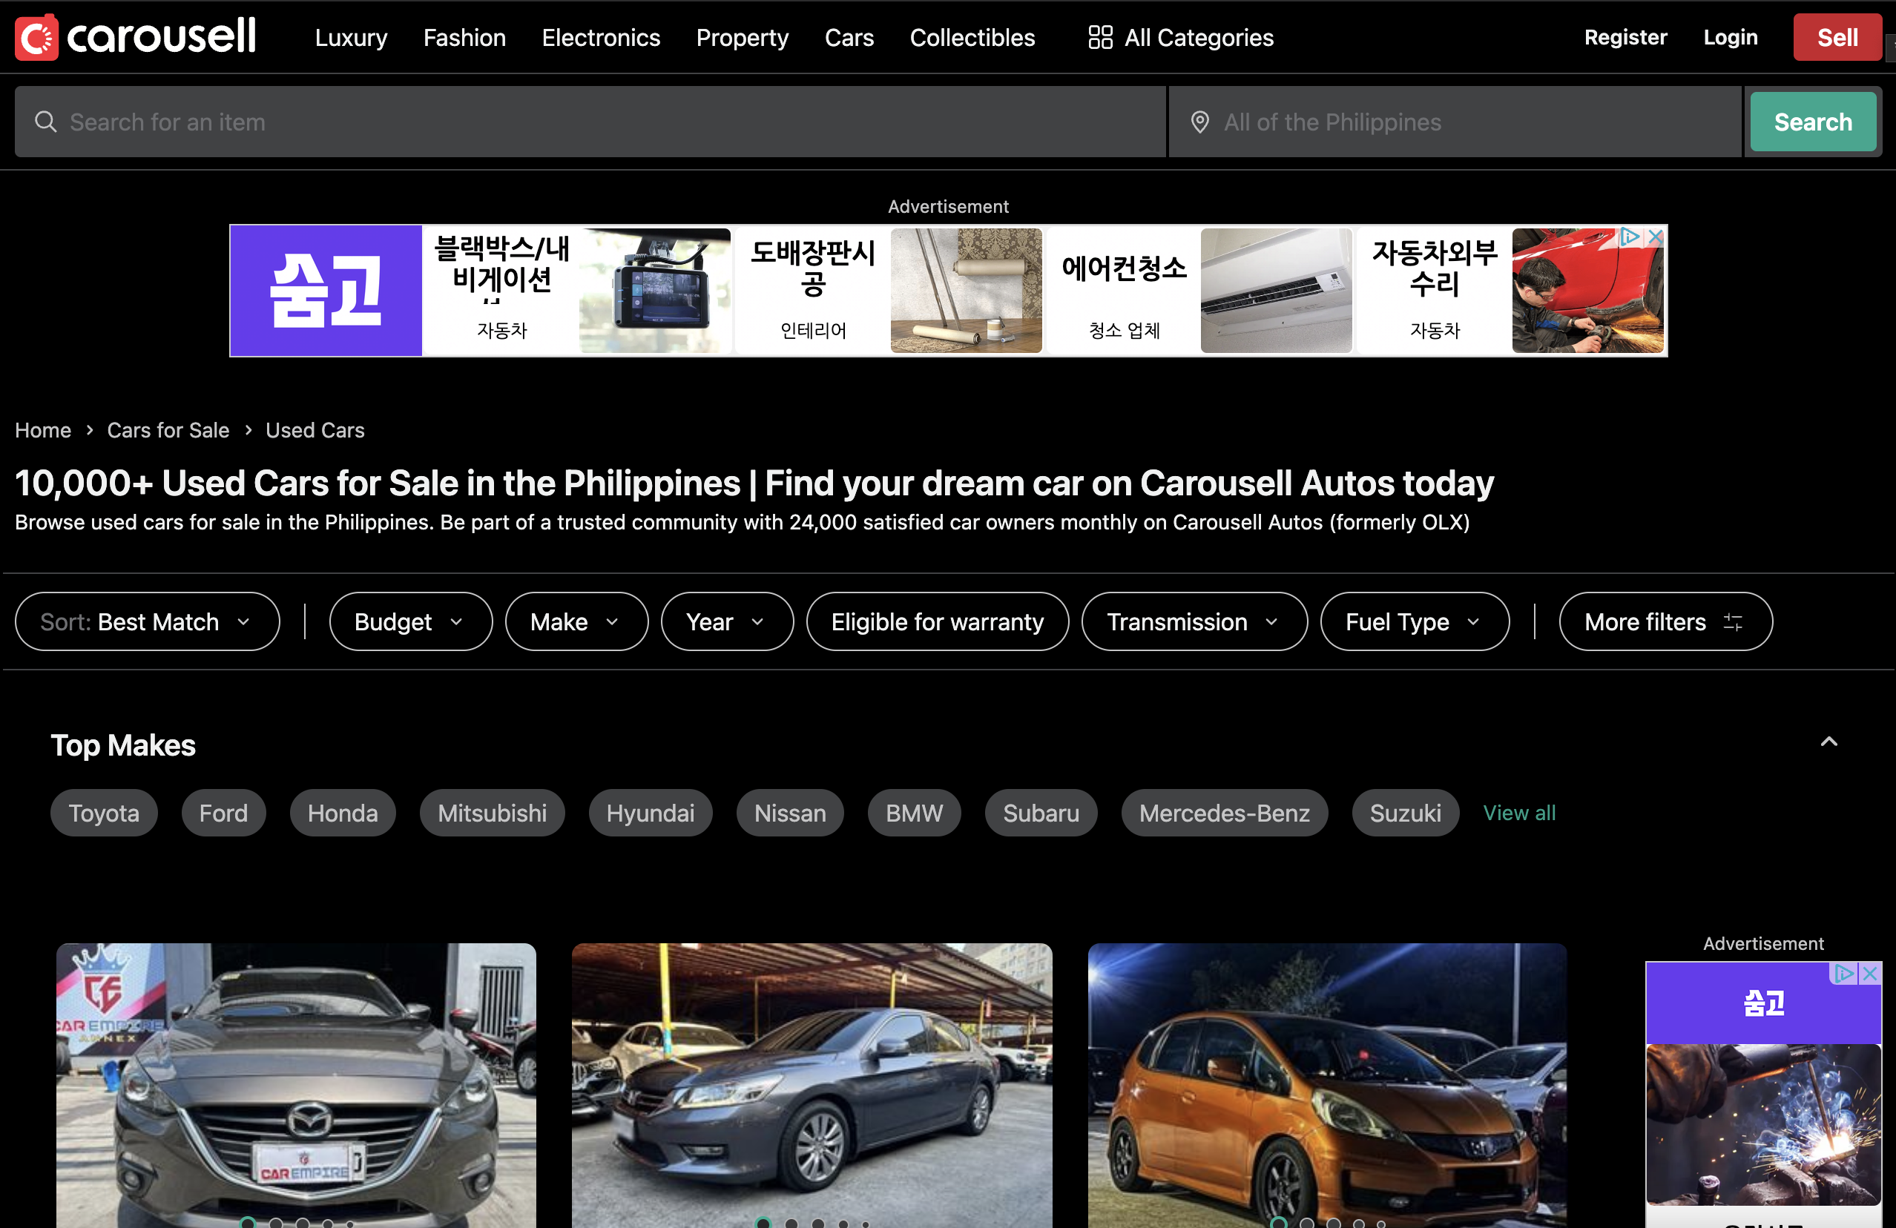Click the 'Top Makes' heading text
Image resolution: width=1896 pixels, height=1228 pixels.
(x=123, y=745)
